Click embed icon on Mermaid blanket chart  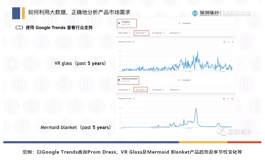pos(228,98)
